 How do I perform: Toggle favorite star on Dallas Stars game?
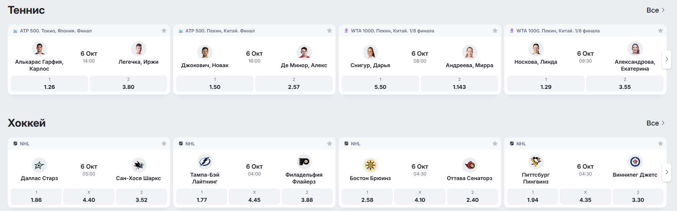[x=164, y=143]
